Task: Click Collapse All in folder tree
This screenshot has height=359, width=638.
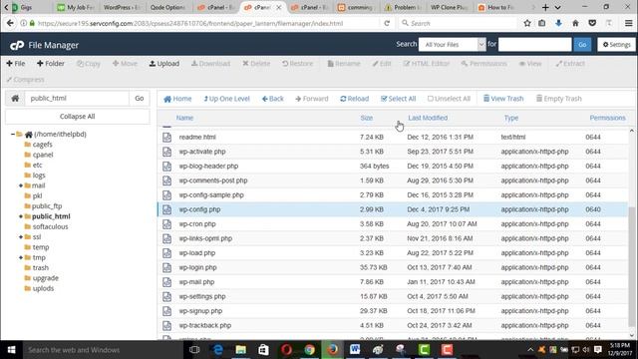Action: [x=78, y=117]
